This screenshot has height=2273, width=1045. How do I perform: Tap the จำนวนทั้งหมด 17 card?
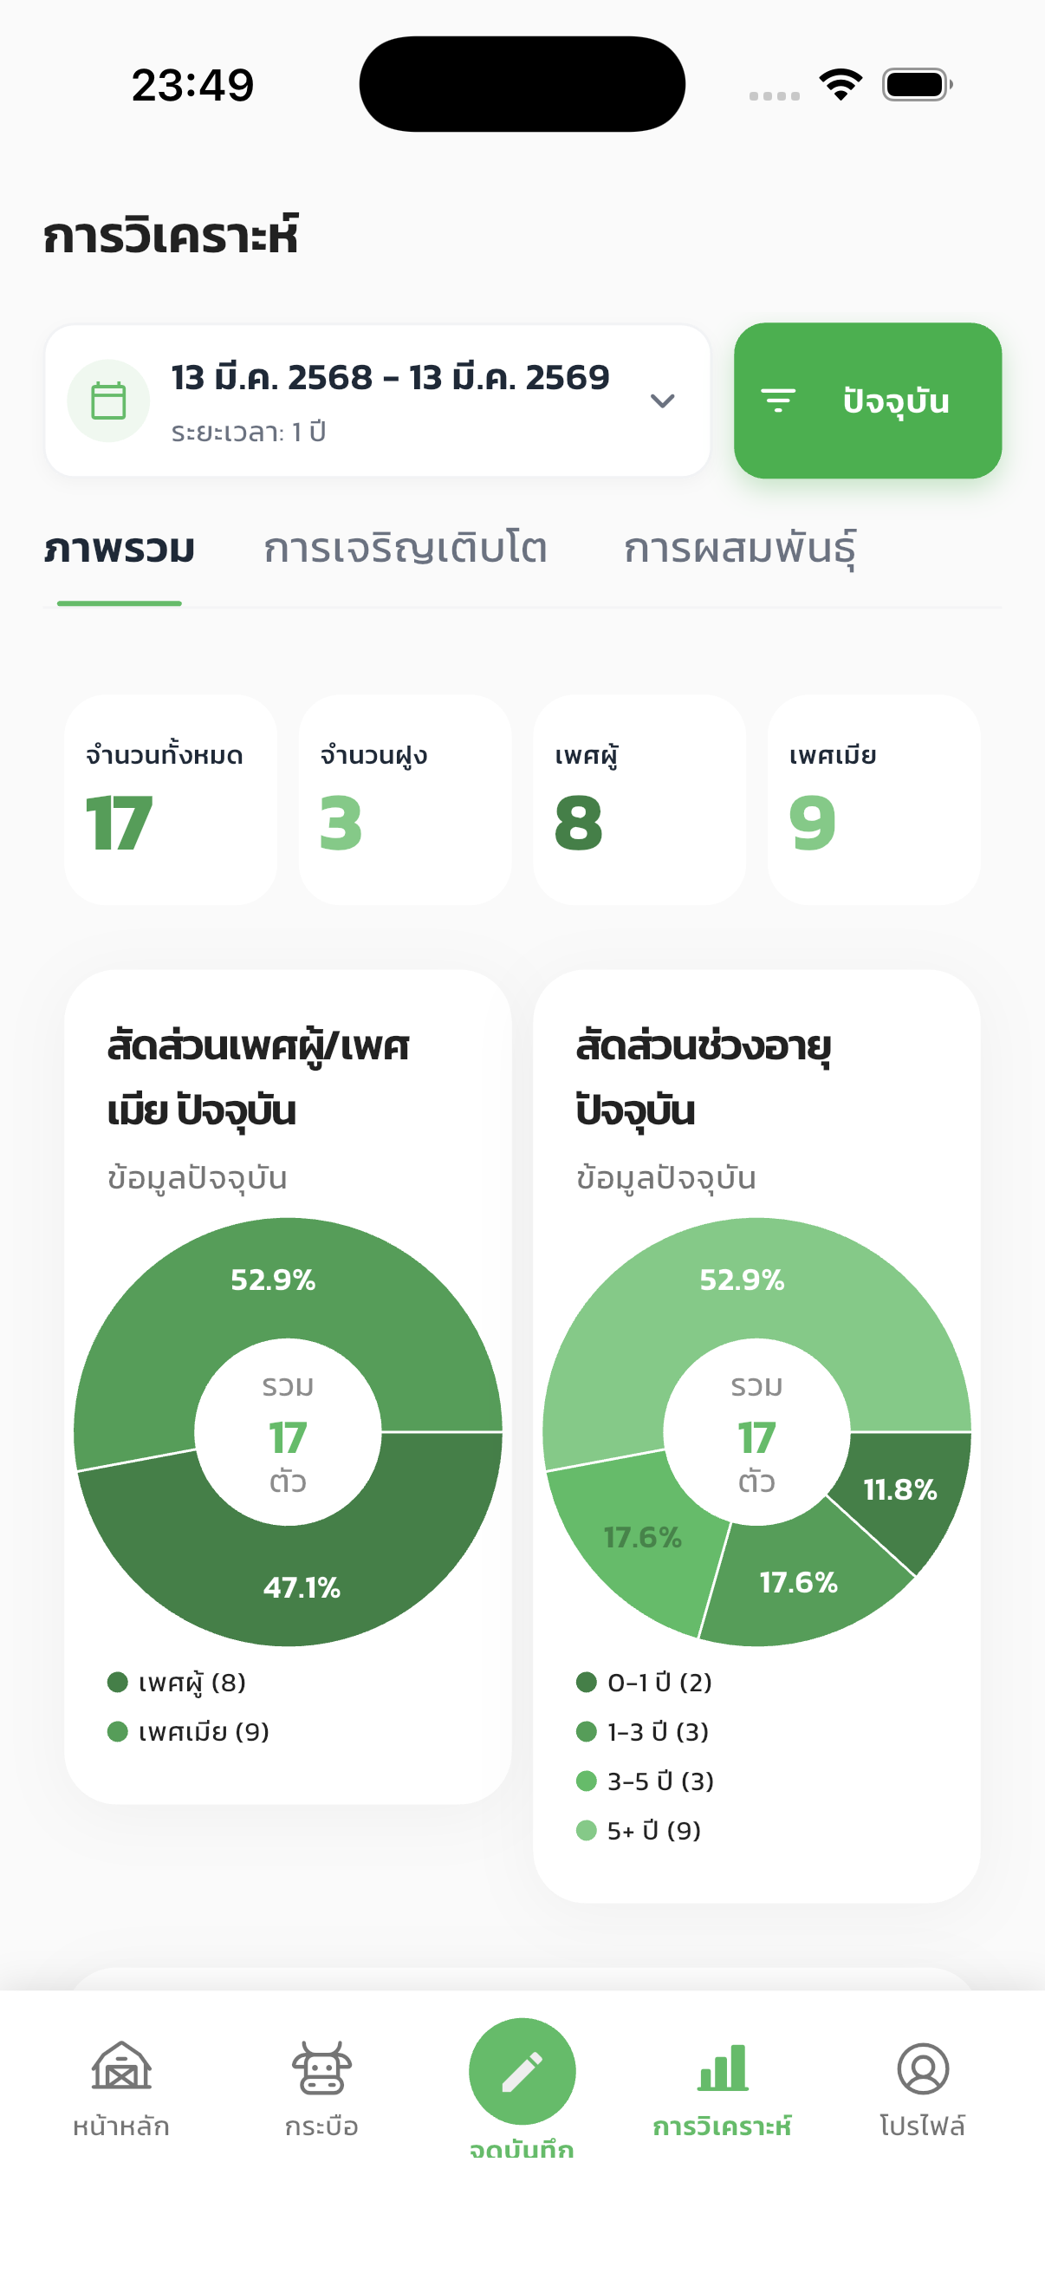click(170, 799)
